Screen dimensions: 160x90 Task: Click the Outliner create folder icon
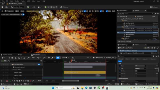[155, 14]
